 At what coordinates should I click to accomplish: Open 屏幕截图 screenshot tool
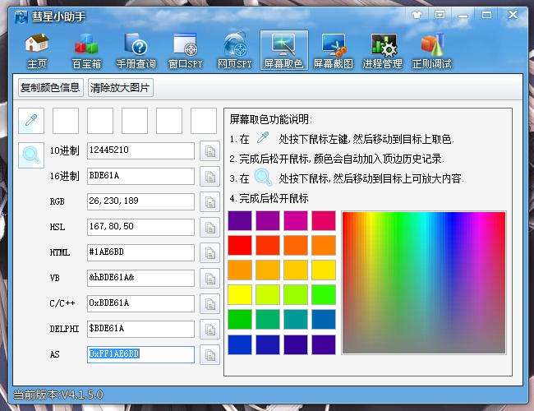pos(333,51)
